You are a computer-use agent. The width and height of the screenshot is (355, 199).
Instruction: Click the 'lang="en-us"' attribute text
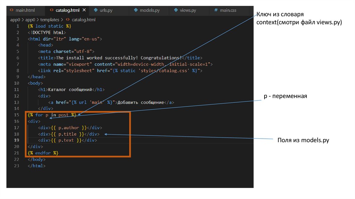click(x=84, y=39)
